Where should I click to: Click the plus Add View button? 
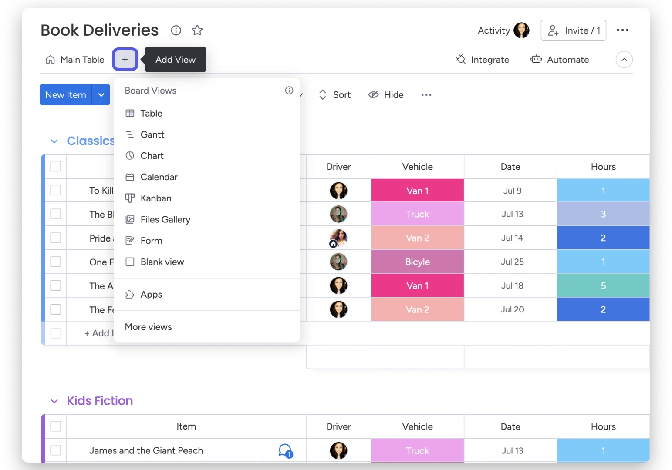coord(125,59)
